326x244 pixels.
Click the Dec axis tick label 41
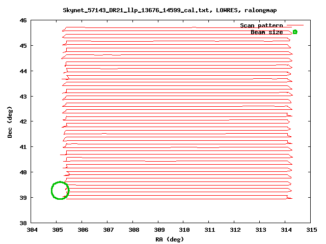23,147
